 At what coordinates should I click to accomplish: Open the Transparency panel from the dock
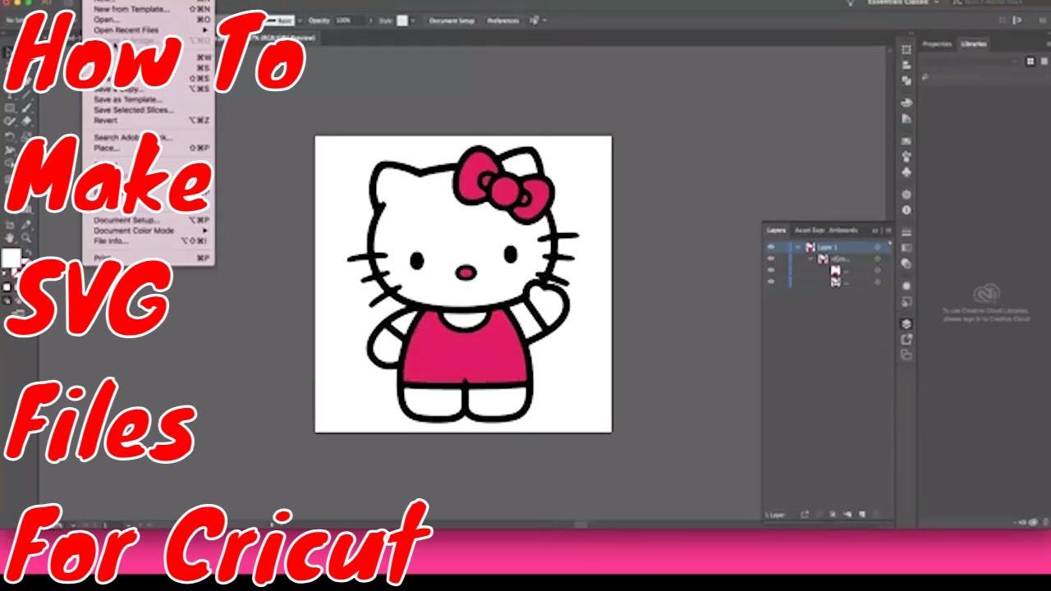tap(906, 263)
